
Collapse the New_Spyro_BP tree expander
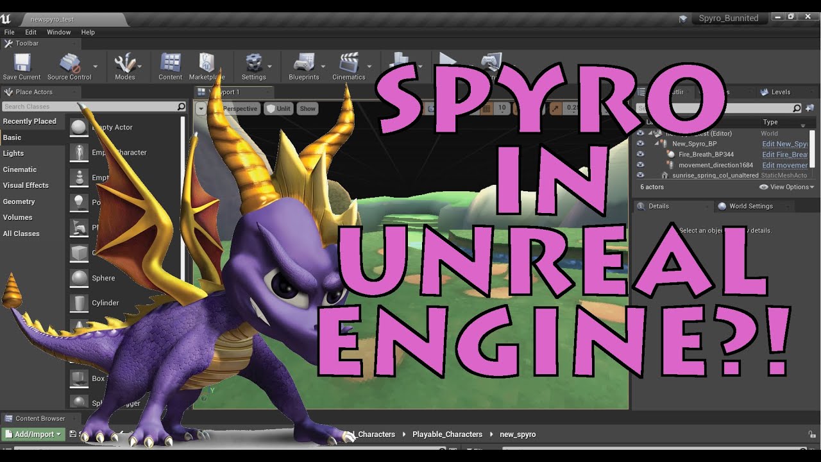coord(657,144)
